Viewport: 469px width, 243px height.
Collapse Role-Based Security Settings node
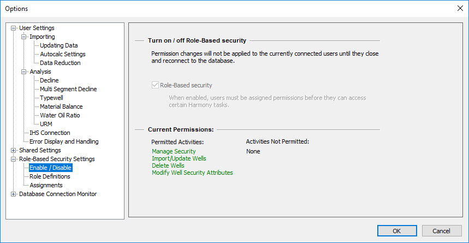tap(14, 159)
